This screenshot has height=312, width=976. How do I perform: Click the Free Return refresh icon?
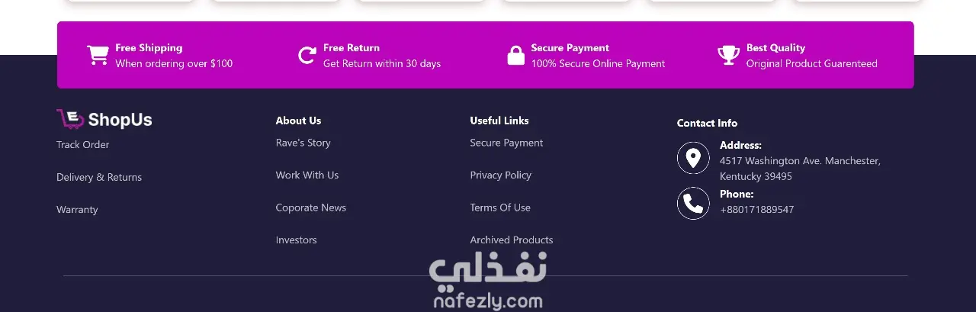click(x=307, y=56)
